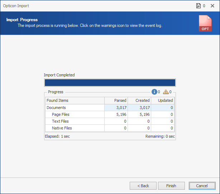Click the red OPT file icon

[x=205, y=23]
